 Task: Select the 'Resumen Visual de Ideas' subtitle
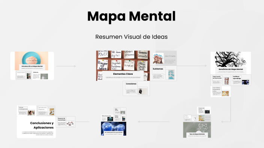tap(132, 37)
